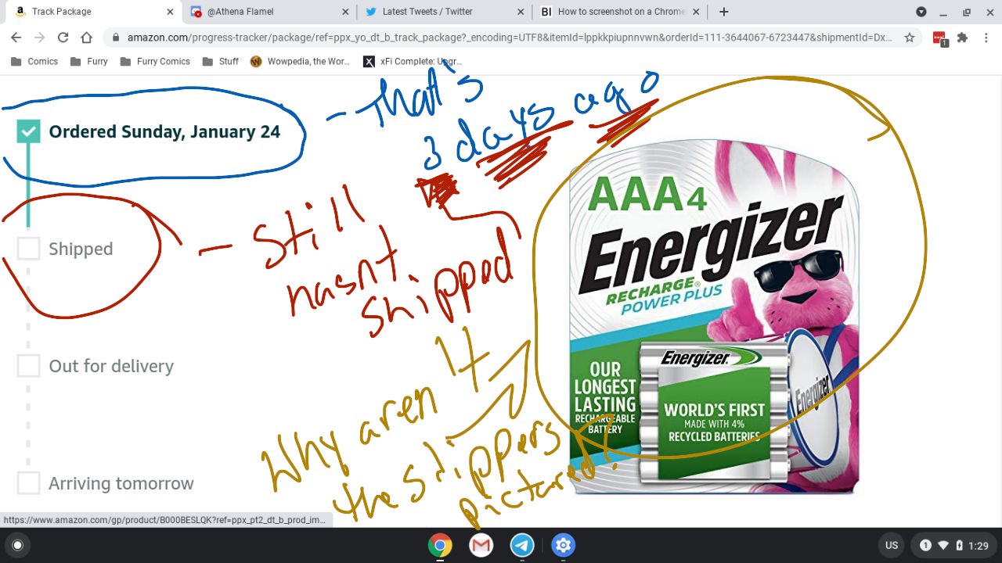Close the Track Package tab
Screen dimensions: 1002x563
pos(170,12)
